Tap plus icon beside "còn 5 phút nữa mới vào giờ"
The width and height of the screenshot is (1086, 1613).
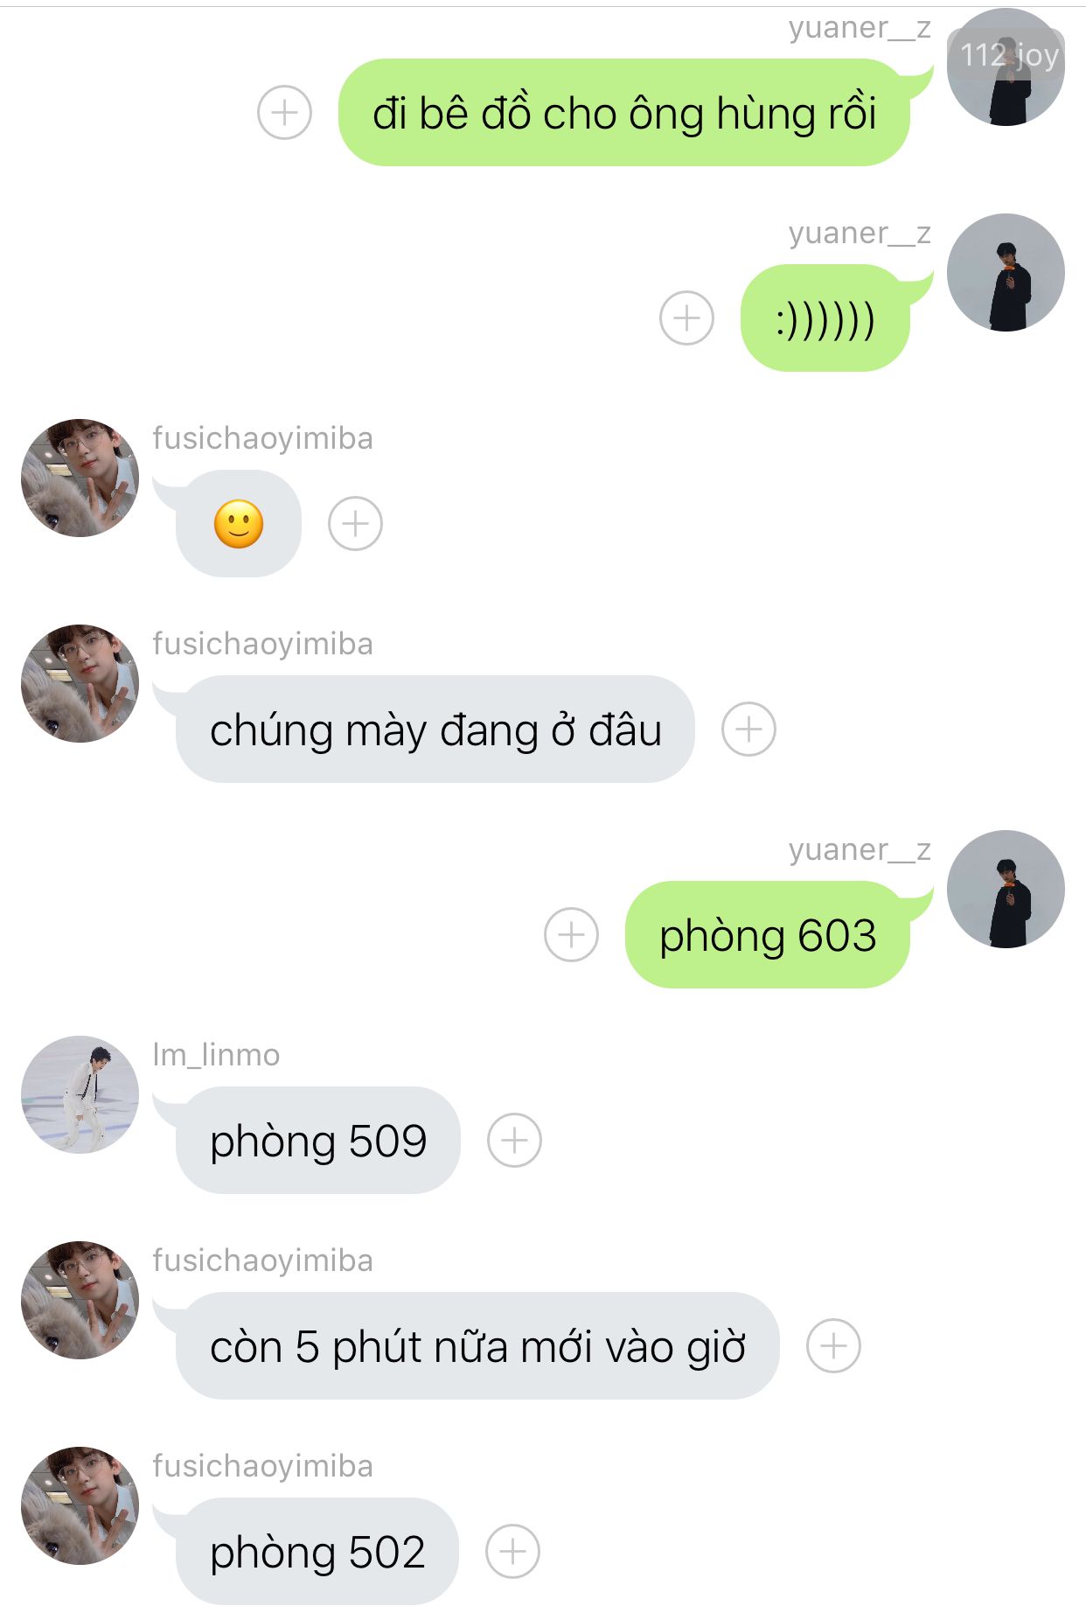pos(833,1346)
